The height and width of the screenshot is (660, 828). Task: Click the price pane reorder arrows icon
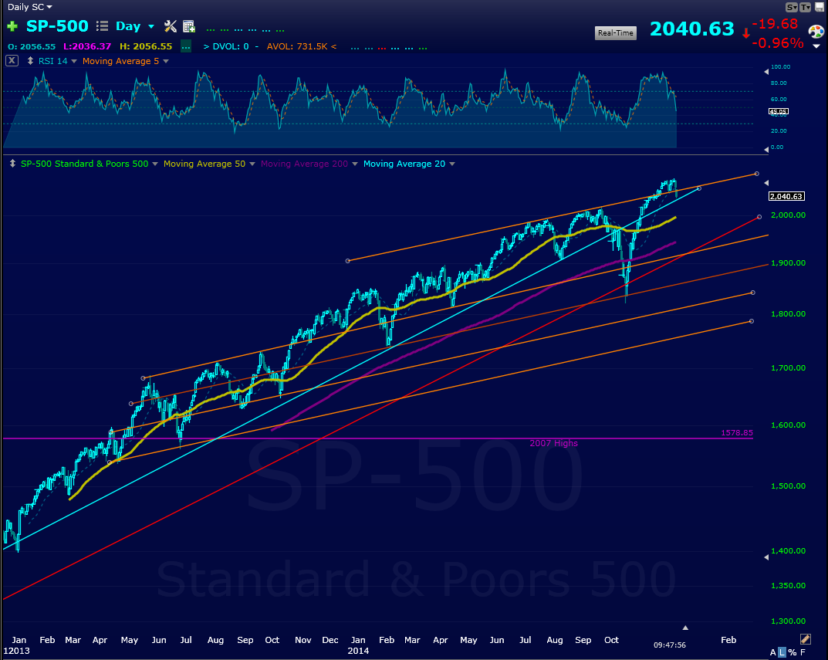coord(12,164)
